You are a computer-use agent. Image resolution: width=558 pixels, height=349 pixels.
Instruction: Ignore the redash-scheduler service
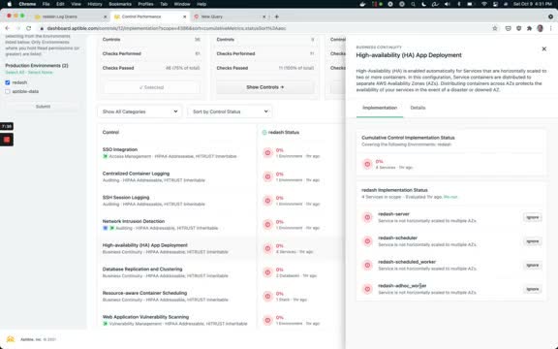point(533,241)
